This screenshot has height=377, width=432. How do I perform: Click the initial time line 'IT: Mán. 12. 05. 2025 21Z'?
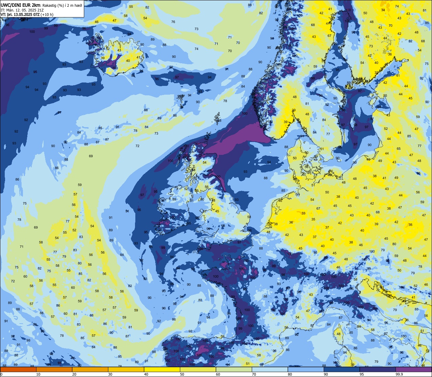tap(22, 10)
